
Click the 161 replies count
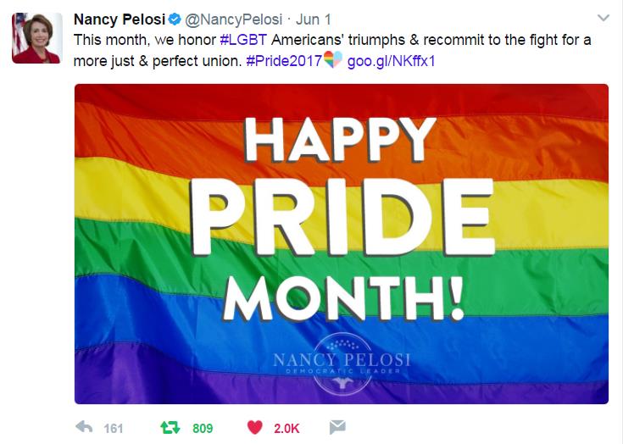113,428
